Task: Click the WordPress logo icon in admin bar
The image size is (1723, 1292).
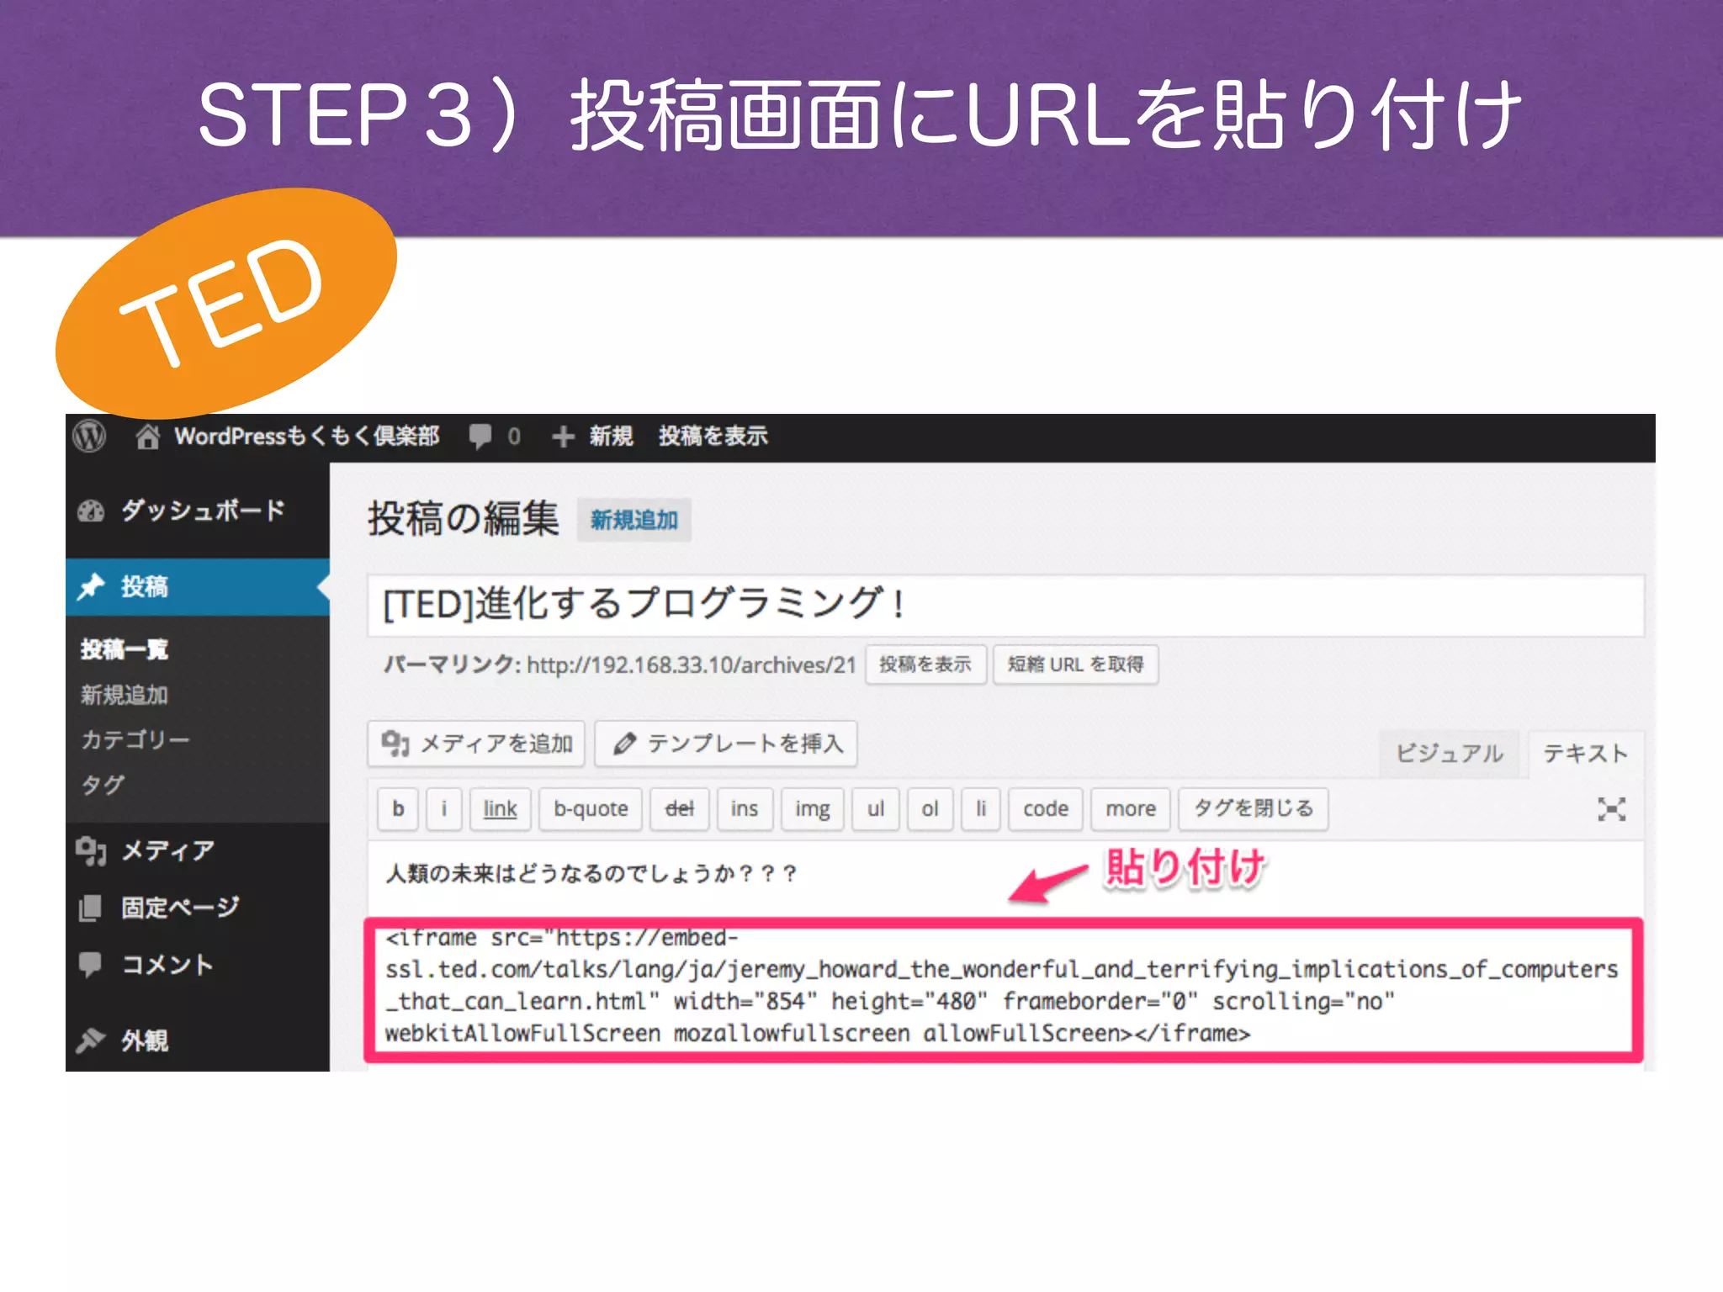Action: coord(89,436)
